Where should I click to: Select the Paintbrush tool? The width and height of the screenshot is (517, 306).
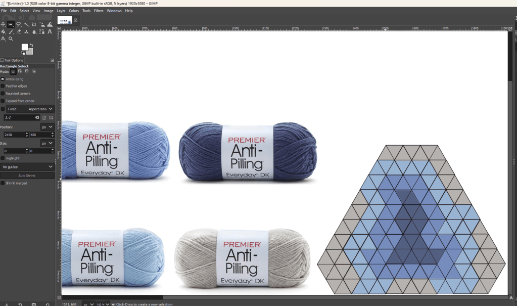pos(11,31)
